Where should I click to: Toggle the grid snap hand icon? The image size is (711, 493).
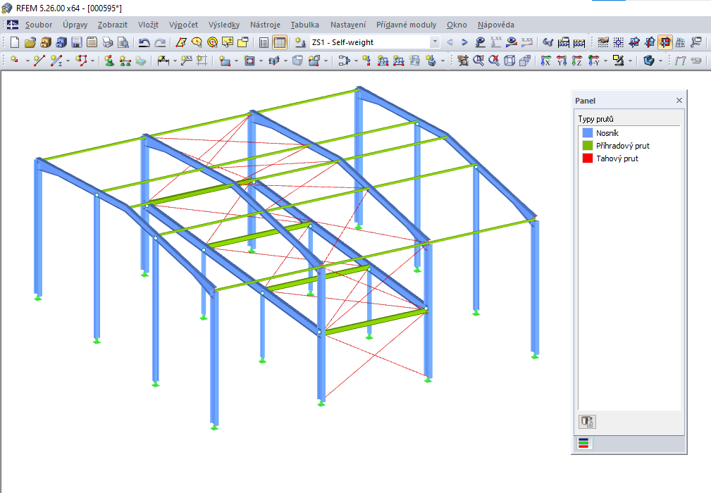click(x=603, y=42)
